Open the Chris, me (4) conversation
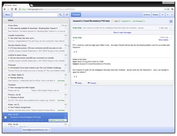The height and width of the screenshot is (136, 177). (x=35, y=125)
